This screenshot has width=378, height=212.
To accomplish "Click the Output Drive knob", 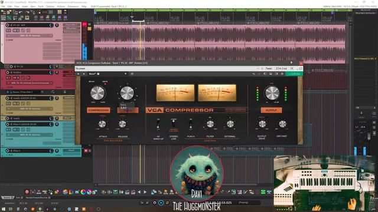I will click(262, 124).
